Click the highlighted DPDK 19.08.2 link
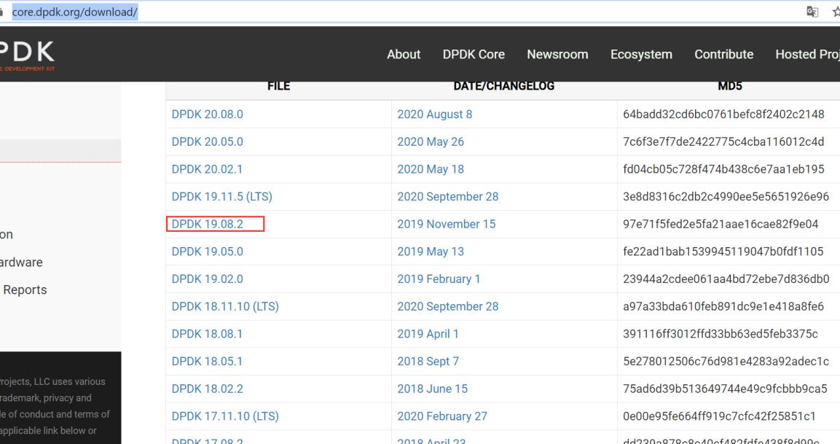 click(207, 223)
